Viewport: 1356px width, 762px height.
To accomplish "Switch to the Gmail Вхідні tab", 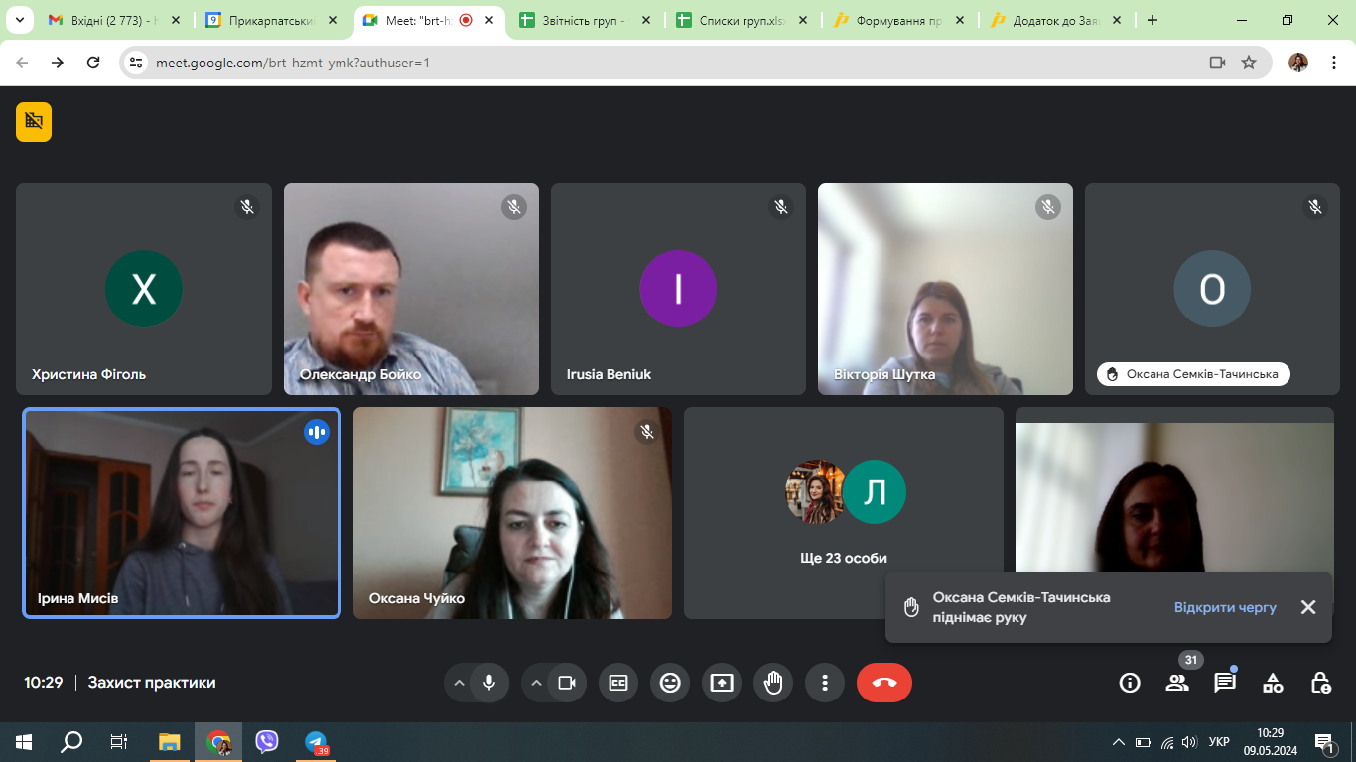I will click(109, 20).
